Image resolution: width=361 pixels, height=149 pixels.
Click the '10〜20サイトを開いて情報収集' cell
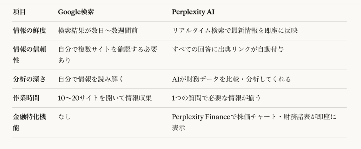pos(105,98)
